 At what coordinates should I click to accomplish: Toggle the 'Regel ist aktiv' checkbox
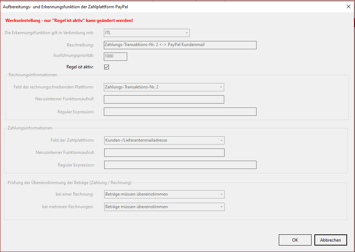(106, 67)
